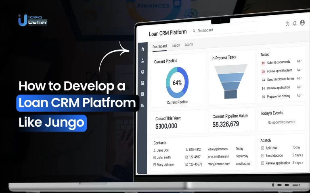
Task: Open the Submit documents task
Action: [279, 62]
